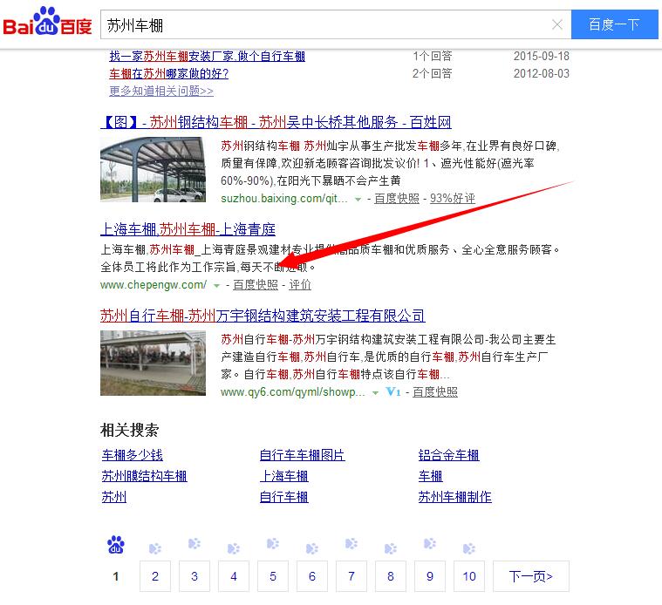Search related term 苏州膜结构车棚

point(144,476)
